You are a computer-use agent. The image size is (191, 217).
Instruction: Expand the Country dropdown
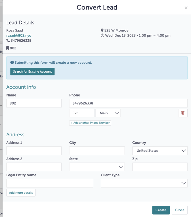(160, 151)
